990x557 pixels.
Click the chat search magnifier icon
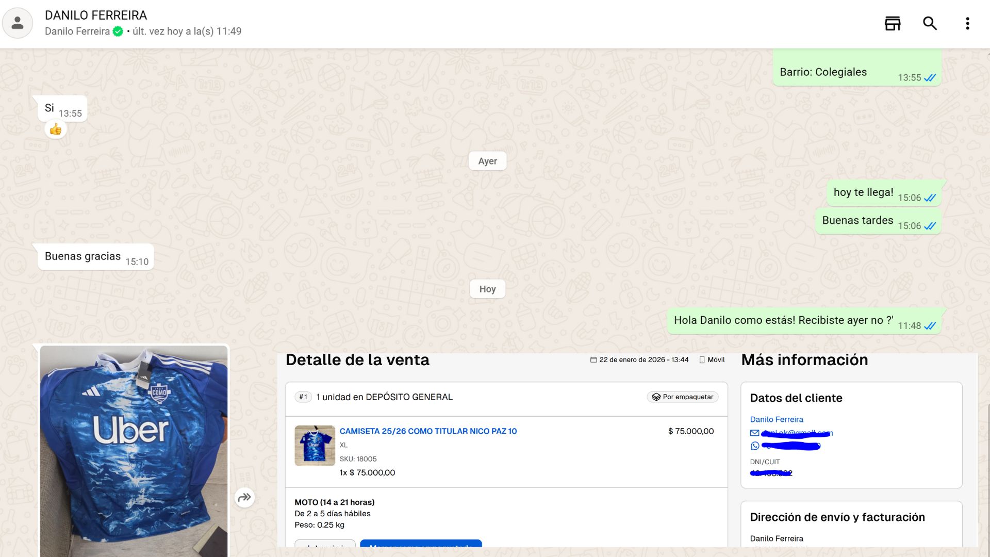[930, 24]
